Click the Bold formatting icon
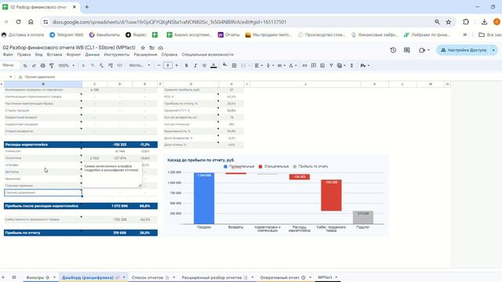The width and height of the screenshot is (502, 282). [187, 66]
